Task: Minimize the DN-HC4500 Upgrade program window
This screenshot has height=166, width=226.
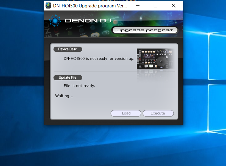Action: [138, 6]
